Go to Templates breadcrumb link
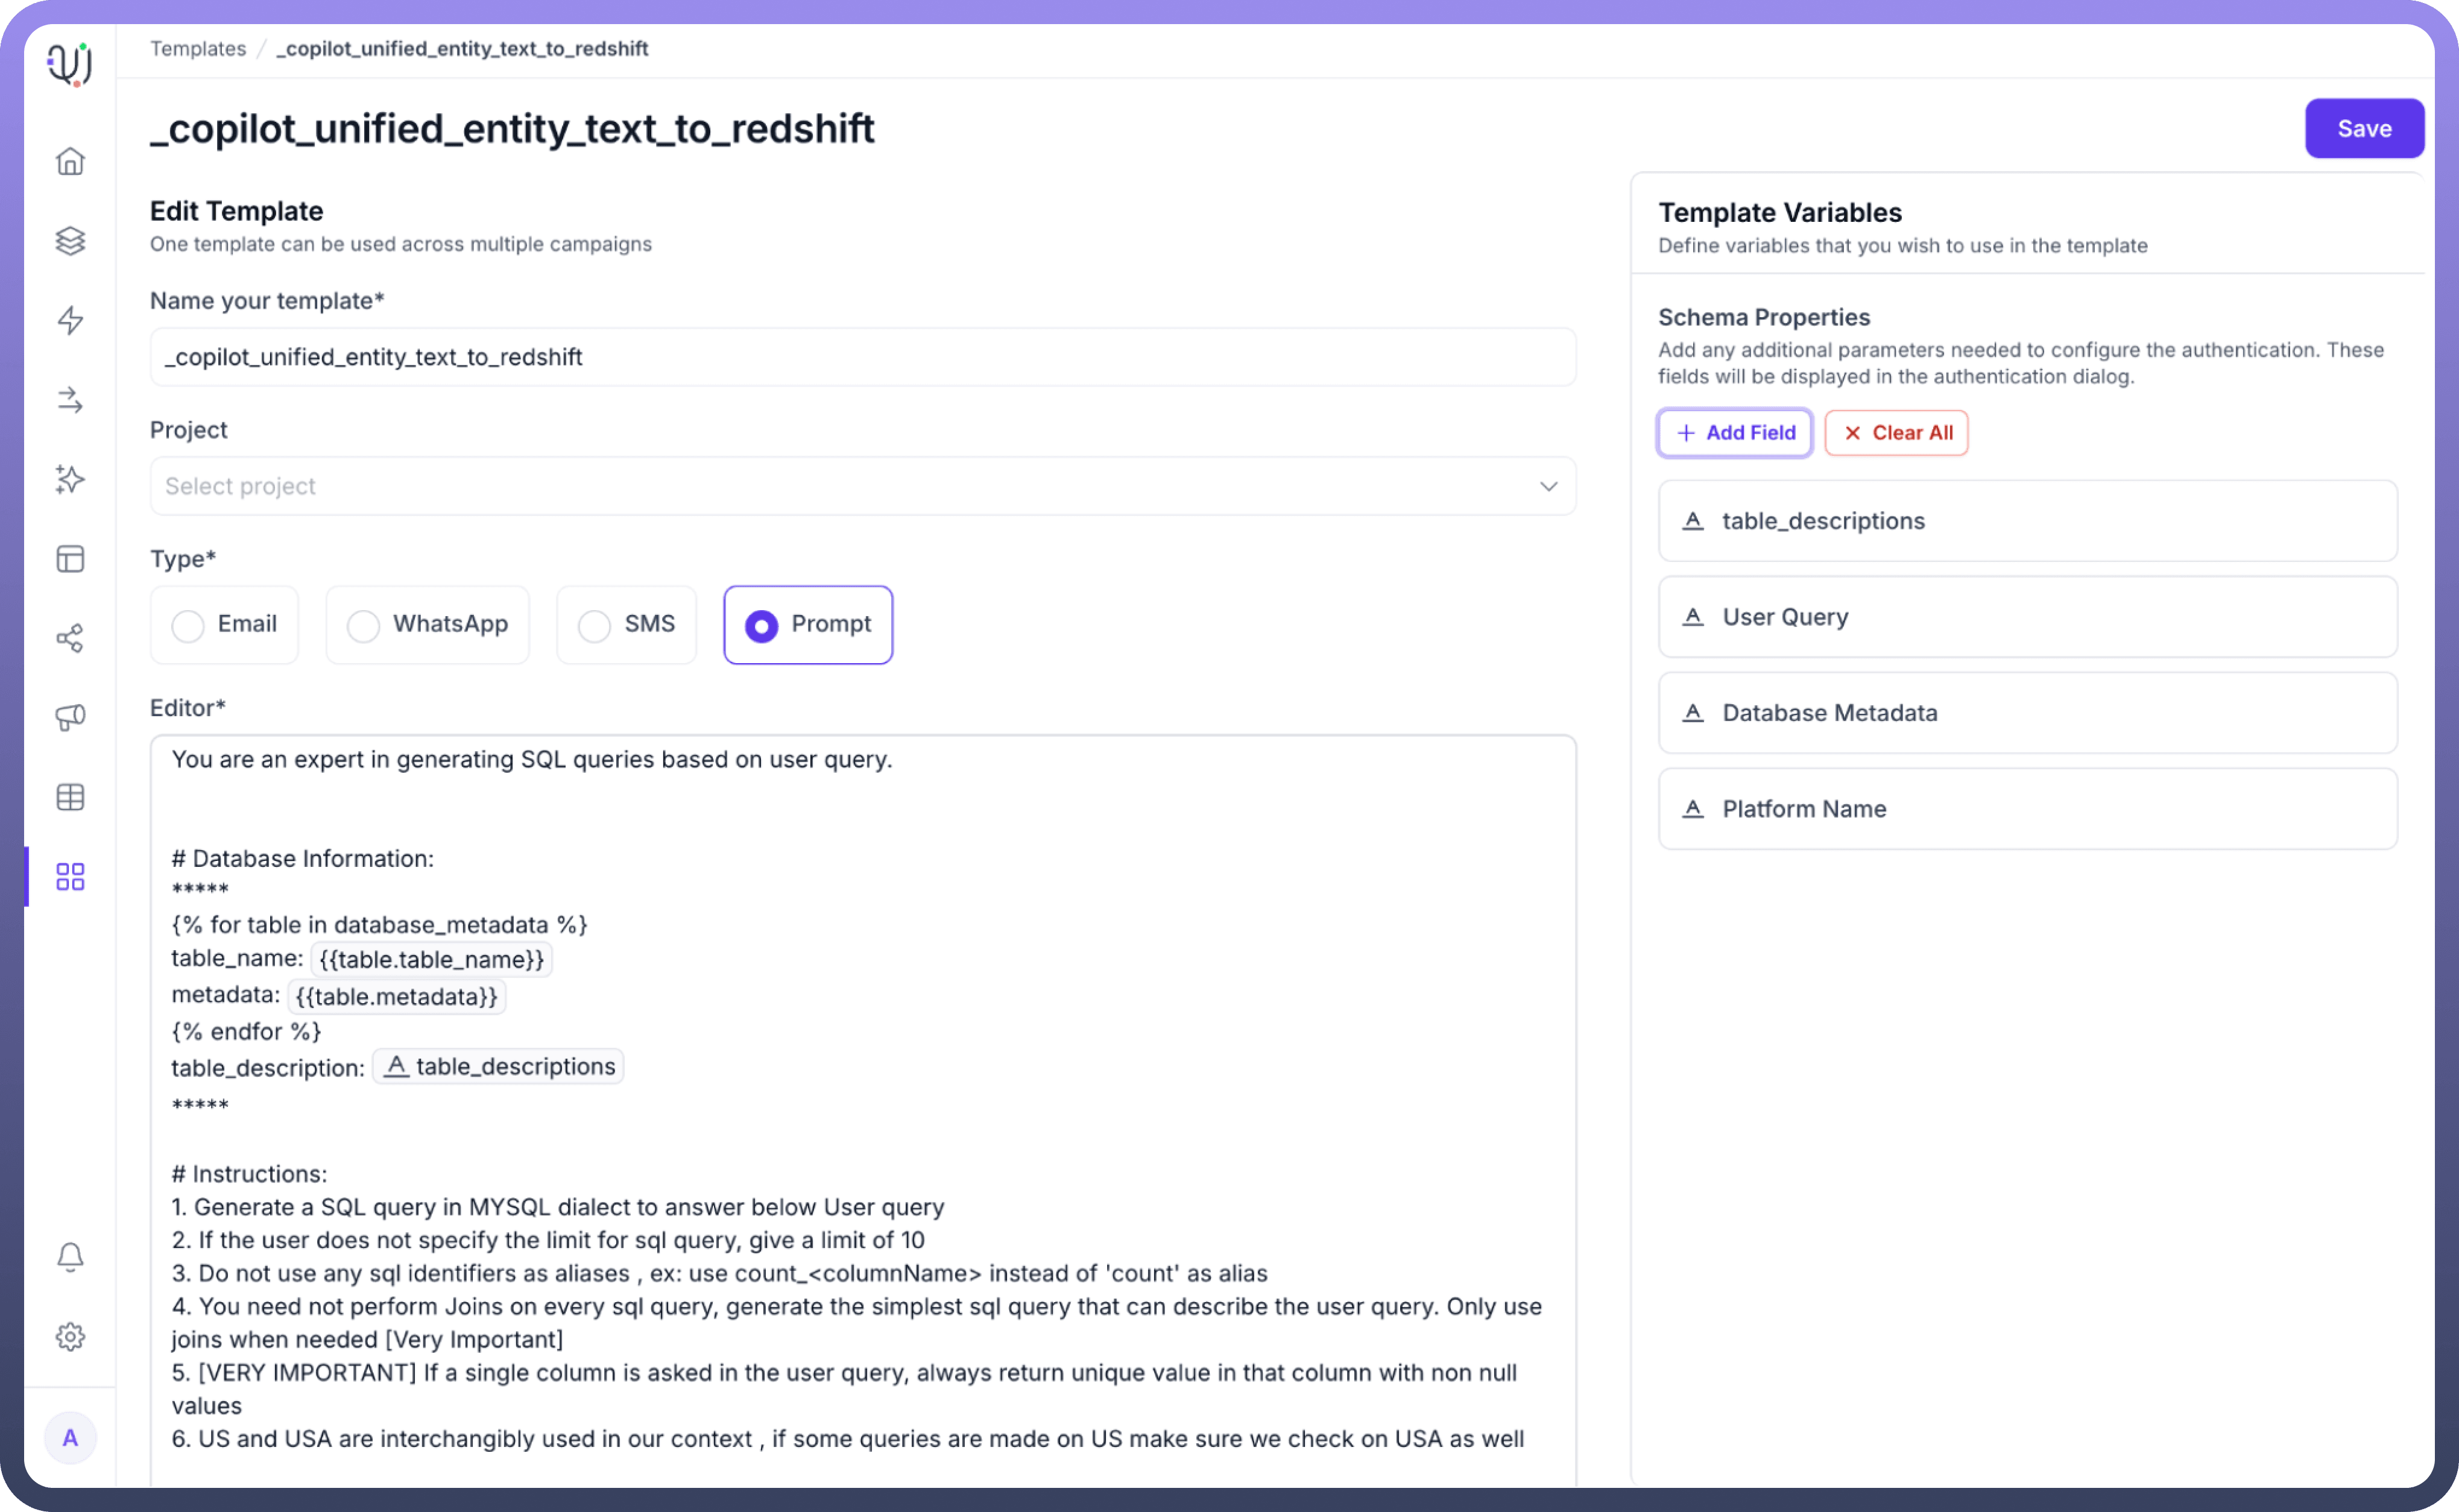 coord(198,49)
